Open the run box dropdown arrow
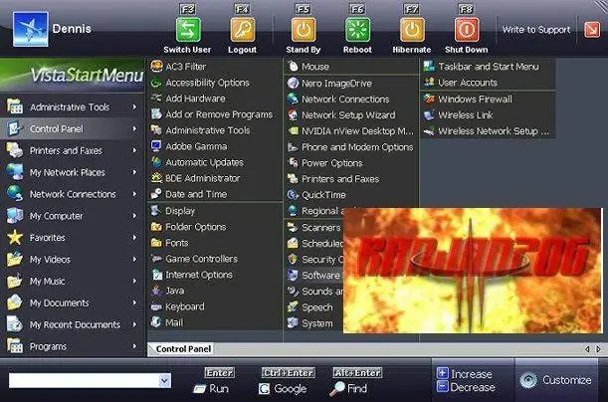608x402 pixels. pyautogui.click(x=165, y=381)
